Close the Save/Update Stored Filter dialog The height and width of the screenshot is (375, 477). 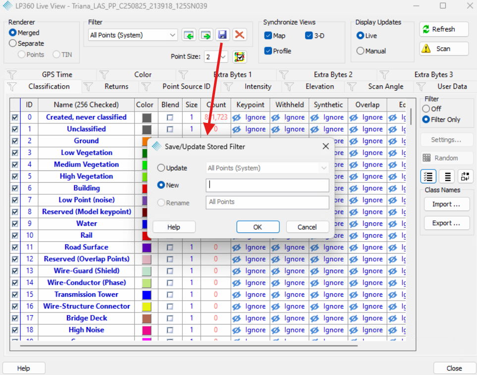tap(325, 146)
